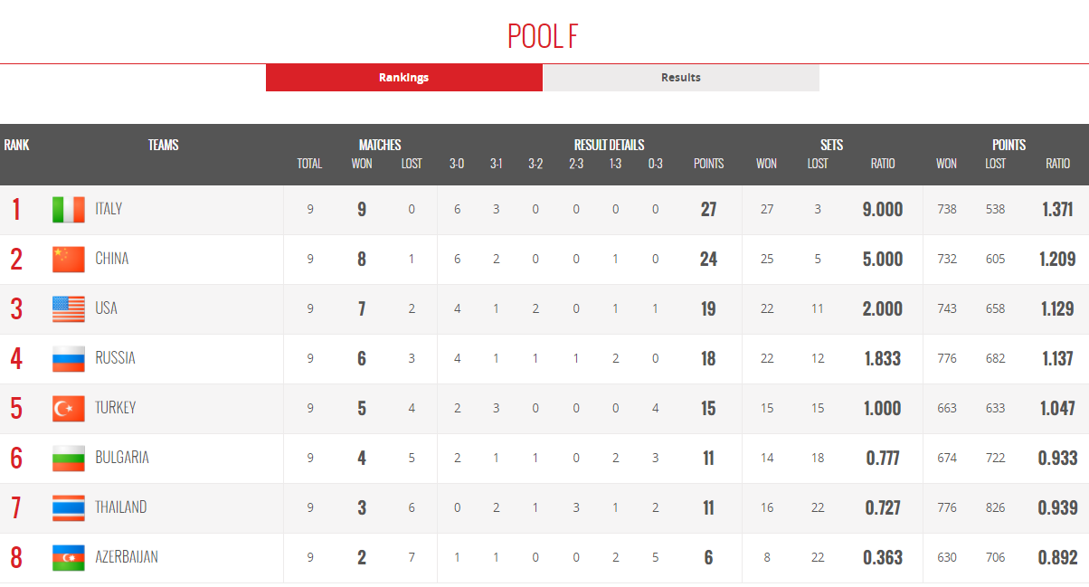Switch to the Results tab
1089x587 pixels.
click(x=681, y=78)
